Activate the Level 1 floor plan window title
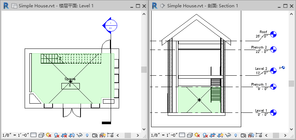The image size is (296, 140). click(56, 6)
